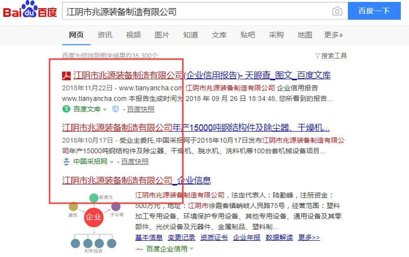Screen dimensions: 409x257
Task: Click the 百度文库 source link
Action: click(x=87, y=109)
